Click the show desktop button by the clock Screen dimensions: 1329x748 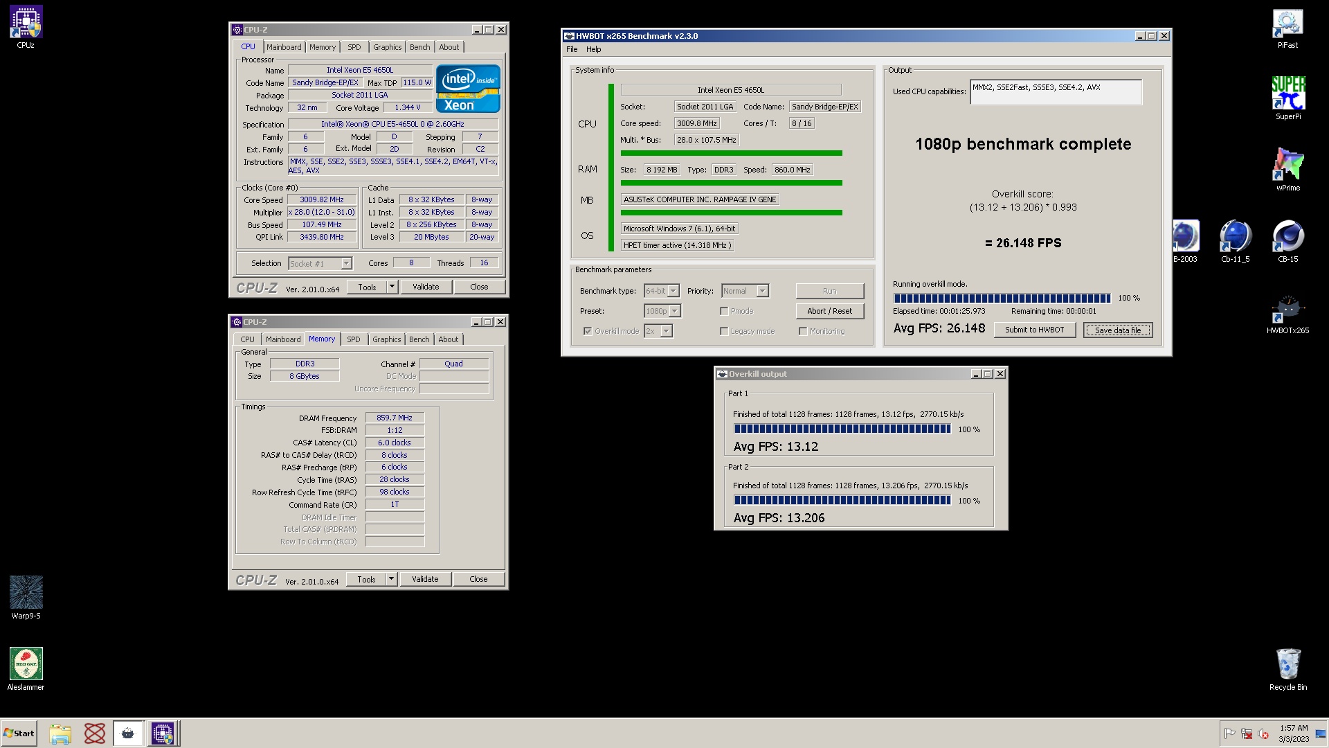(1321, 733)
